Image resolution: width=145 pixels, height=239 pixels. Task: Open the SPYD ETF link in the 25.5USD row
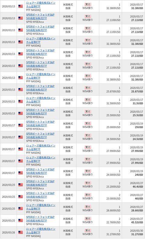40,112
